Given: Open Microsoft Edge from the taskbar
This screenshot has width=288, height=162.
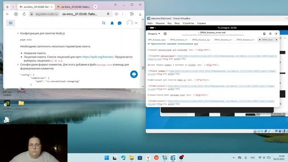Looking at the screenshot, I should pos(123,157).
